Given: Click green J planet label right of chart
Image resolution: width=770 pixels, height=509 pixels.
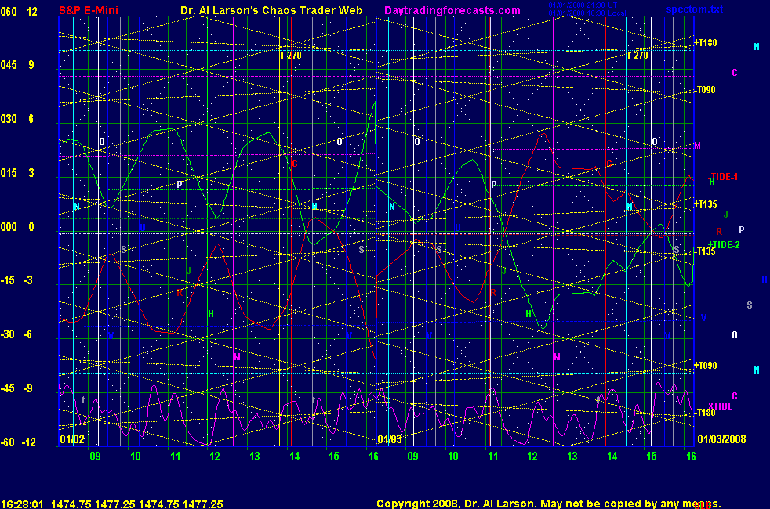Looking at the screenshot, I should pos(726,215).
